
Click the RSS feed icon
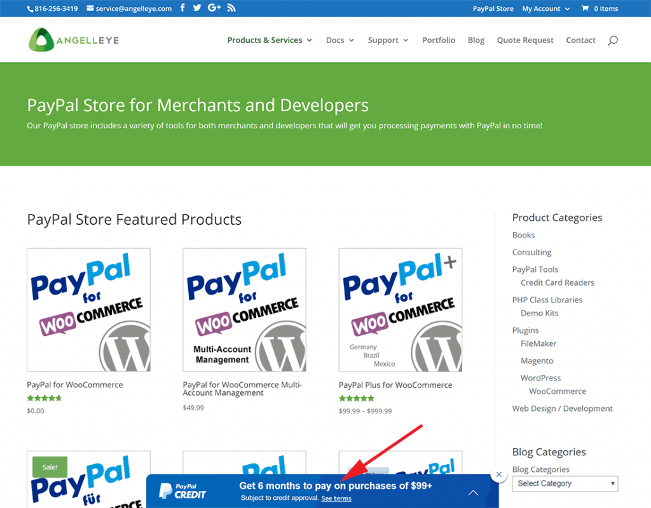point(230,8)
